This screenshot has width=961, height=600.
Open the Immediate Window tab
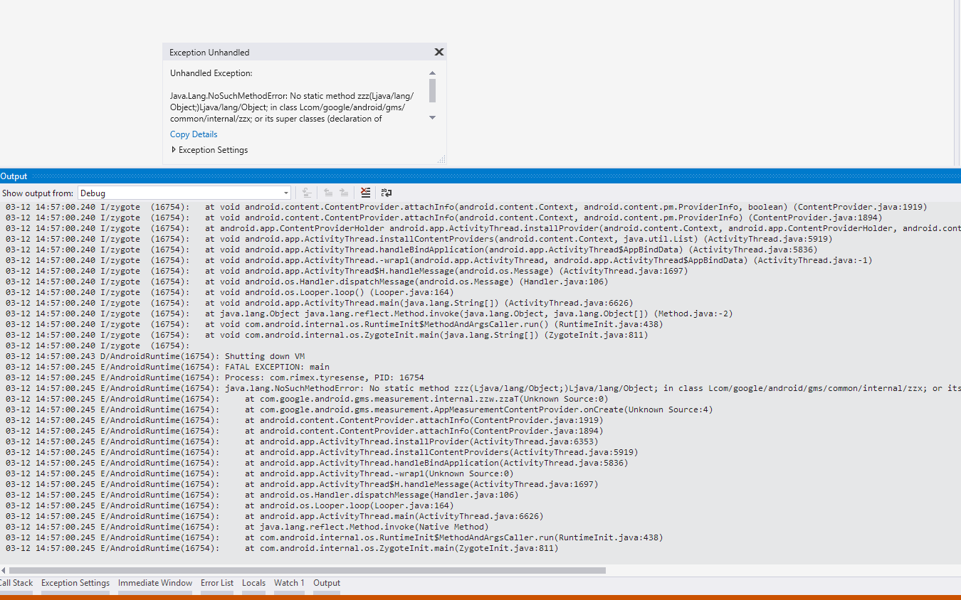(155, 583)
